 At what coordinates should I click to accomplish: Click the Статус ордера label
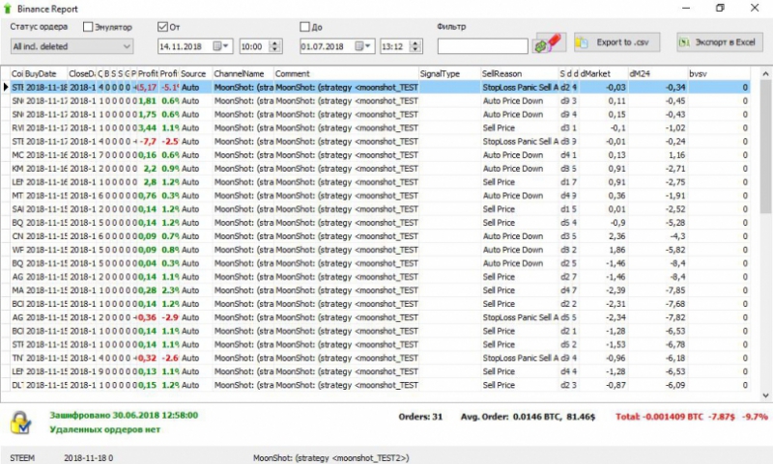pos(39,27)
